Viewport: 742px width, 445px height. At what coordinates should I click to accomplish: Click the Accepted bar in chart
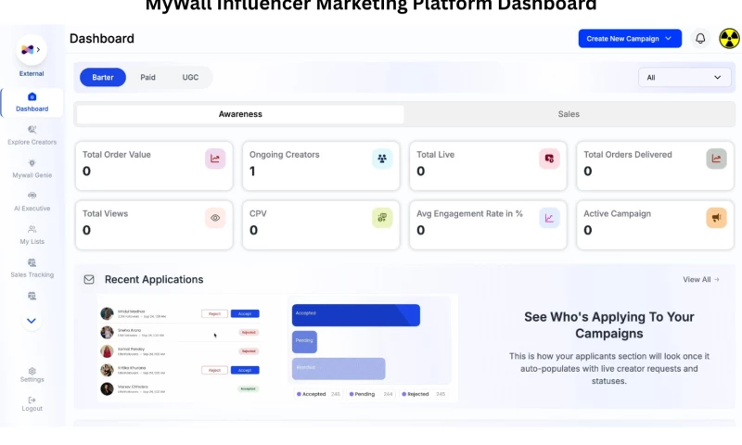pyautogui.click(x=356, y=315)
